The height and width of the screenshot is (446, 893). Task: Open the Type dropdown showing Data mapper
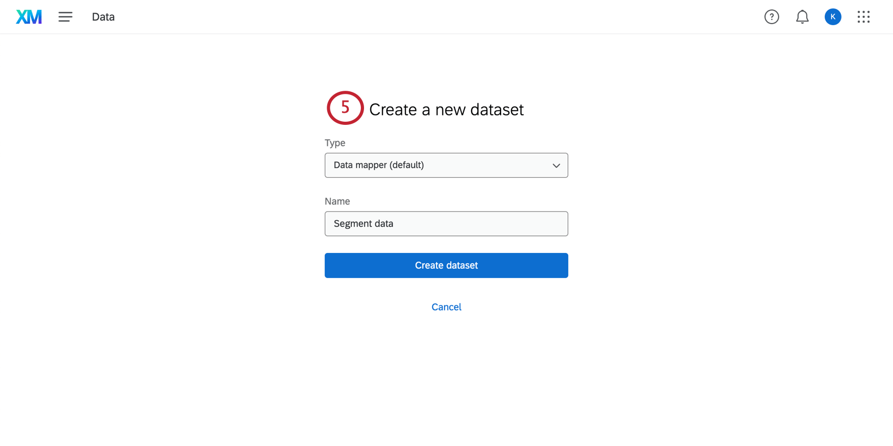click(446, 165)
